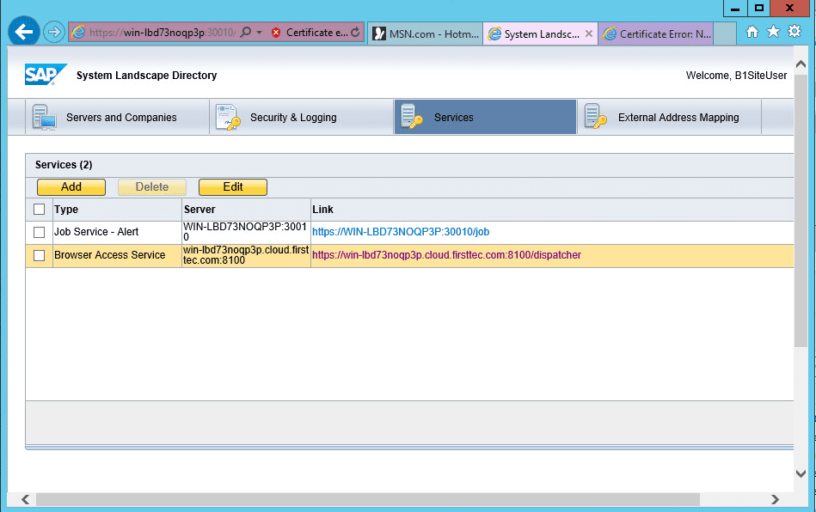Check the select-all checkbox in the table header
816x512 pixels.
39,209
